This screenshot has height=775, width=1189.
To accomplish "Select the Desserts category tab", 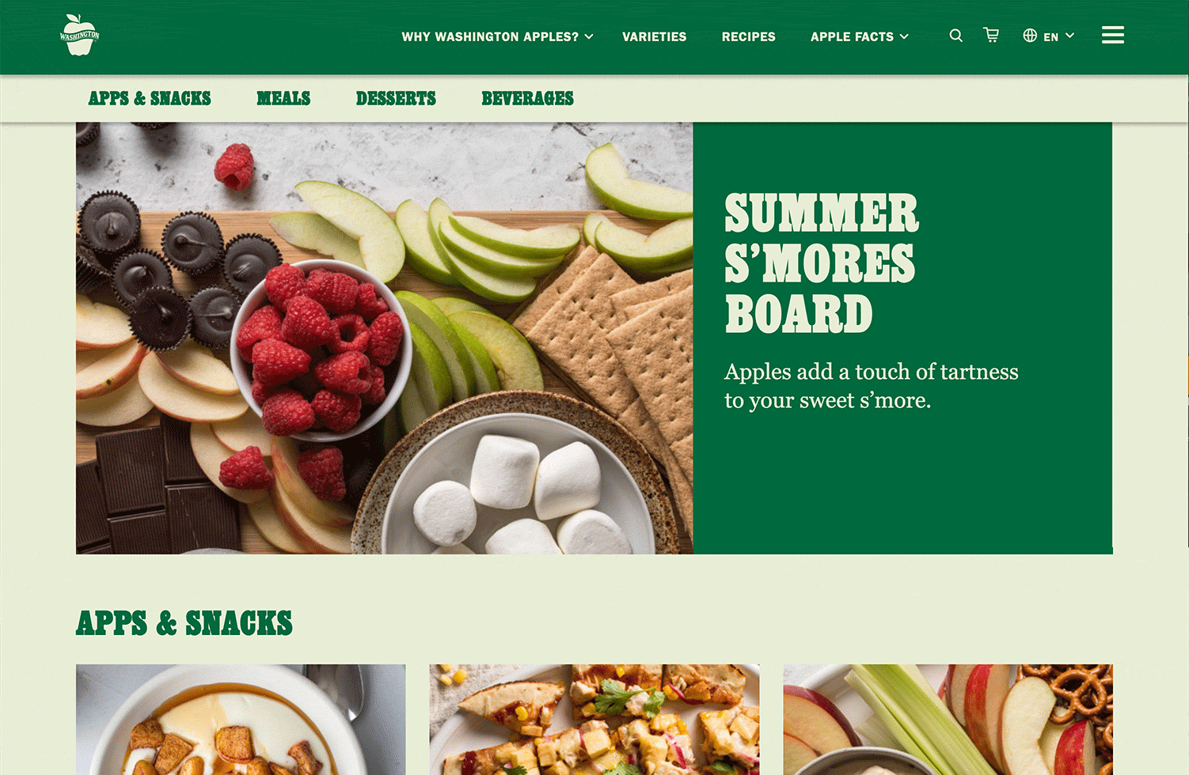I will pos(396,98).
